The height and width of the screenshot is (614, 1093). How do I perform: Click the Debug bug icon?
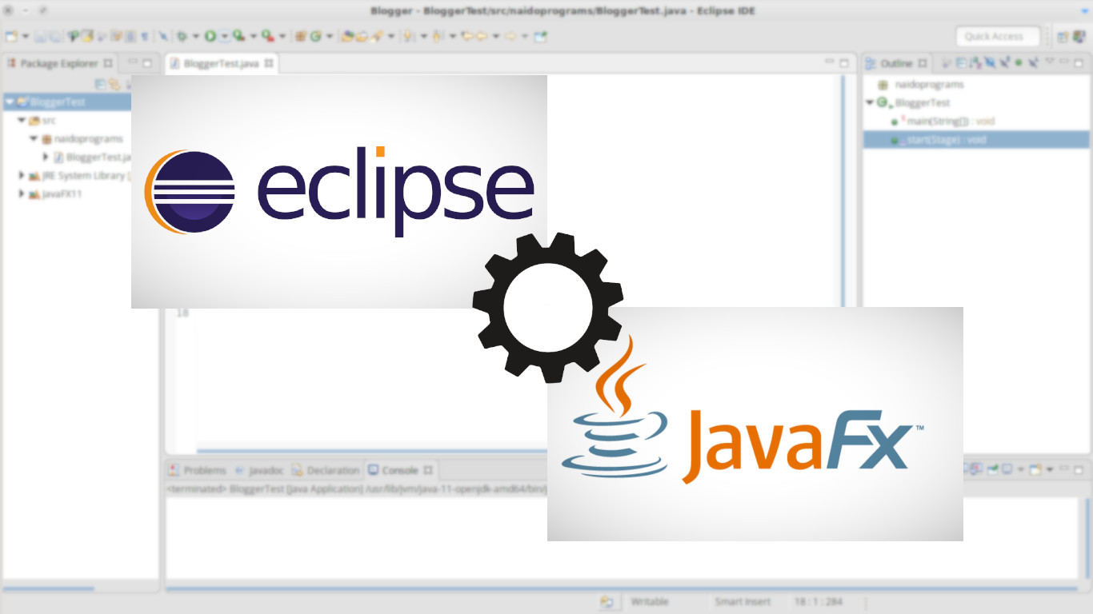pos(182,36)
